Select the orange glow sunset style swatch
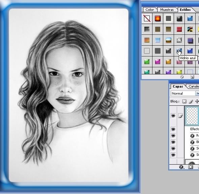This screenshot has height=194, width=199. click(x=158, y=19)
